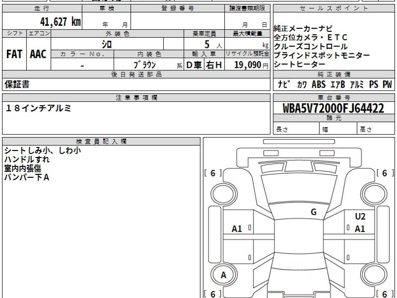Select the ABS equipment code
This screenshot has width=397, height=298.
click(319, 85)
